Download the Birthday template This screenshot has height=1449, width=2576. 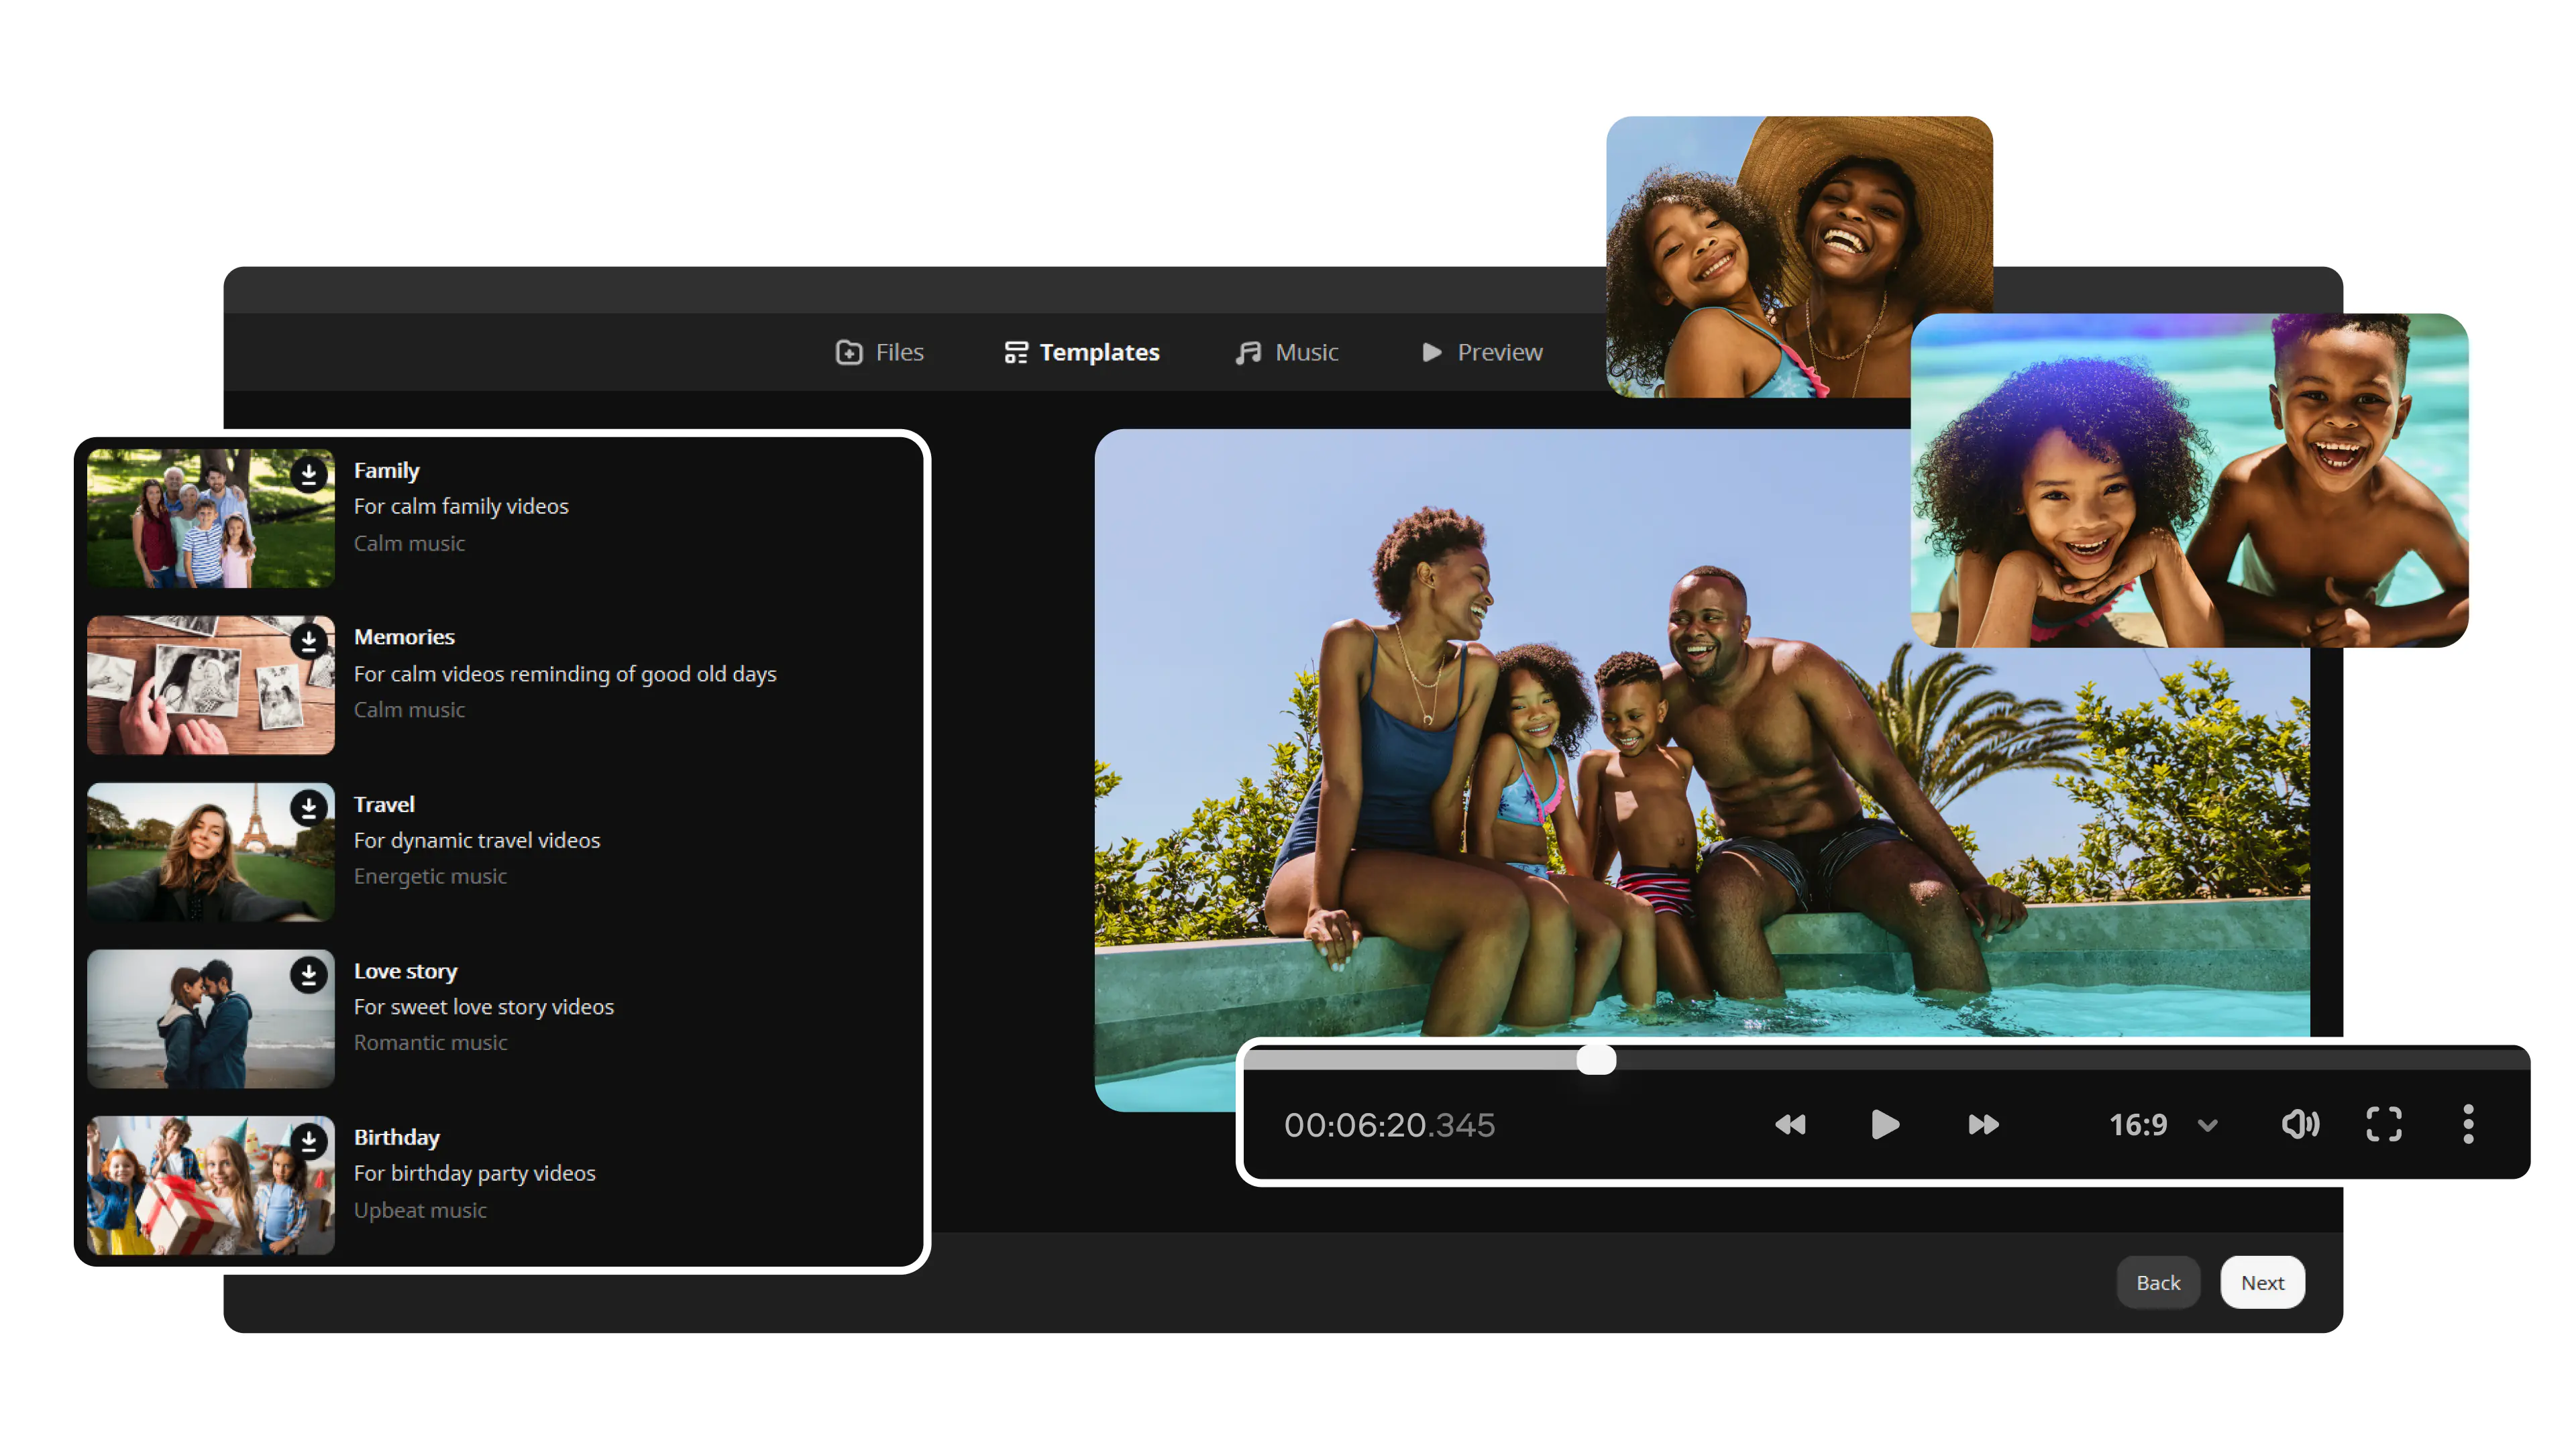(309, 1140)
